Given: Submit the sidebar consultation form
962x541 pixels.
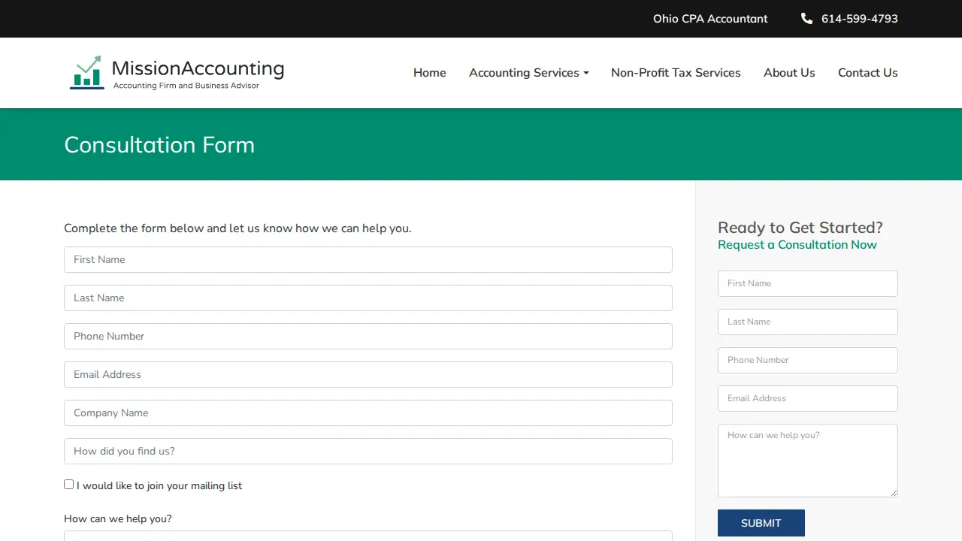Looking at the screenshot, I should 761,523.
